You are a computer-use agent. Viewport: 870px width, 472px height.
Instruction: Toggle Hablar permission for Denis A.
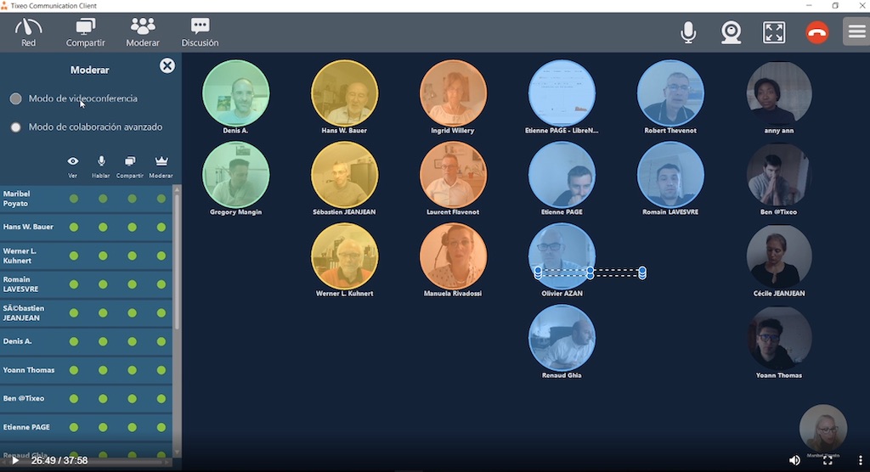(103, 341)
